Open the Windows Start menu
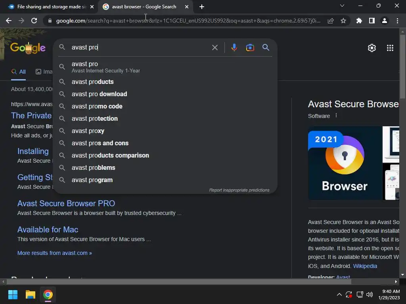The height and width of the screenshot is (304, 406). tap(13, 294)
